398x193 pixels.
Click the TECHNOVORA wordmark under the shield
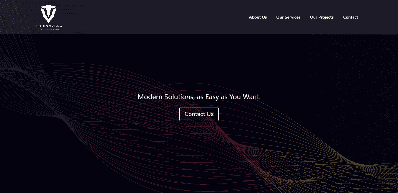tap(49, 26)
